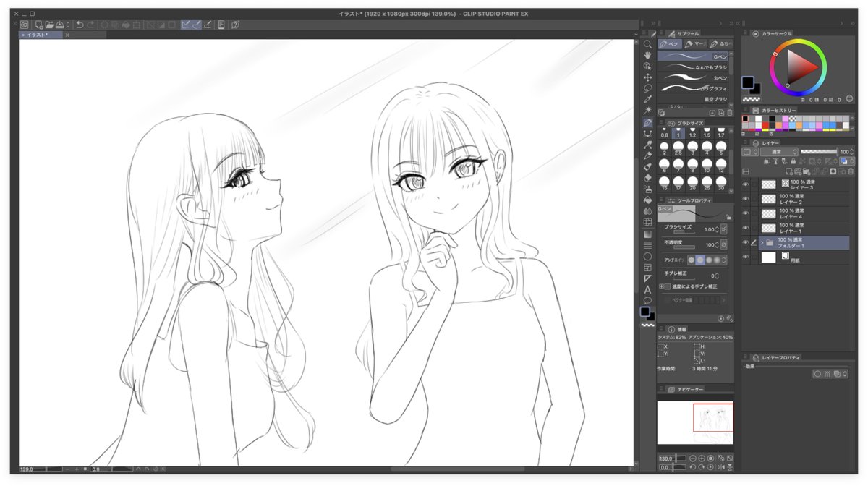Click the Open file folder icon

49,25
